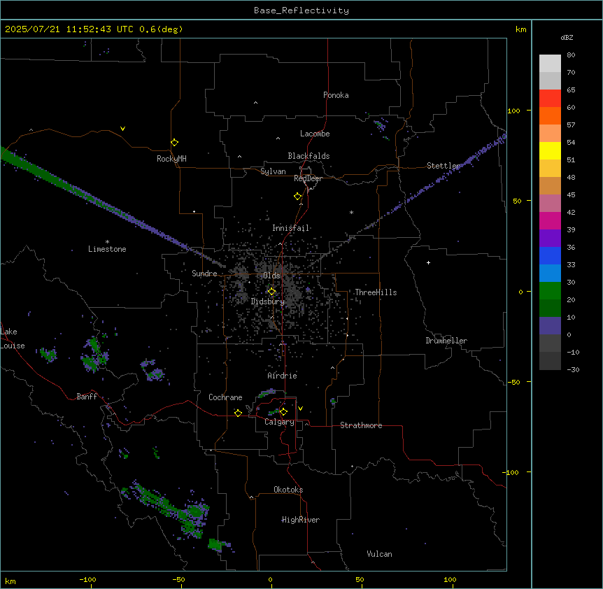Click the Base_Reflectivity title

301,10
